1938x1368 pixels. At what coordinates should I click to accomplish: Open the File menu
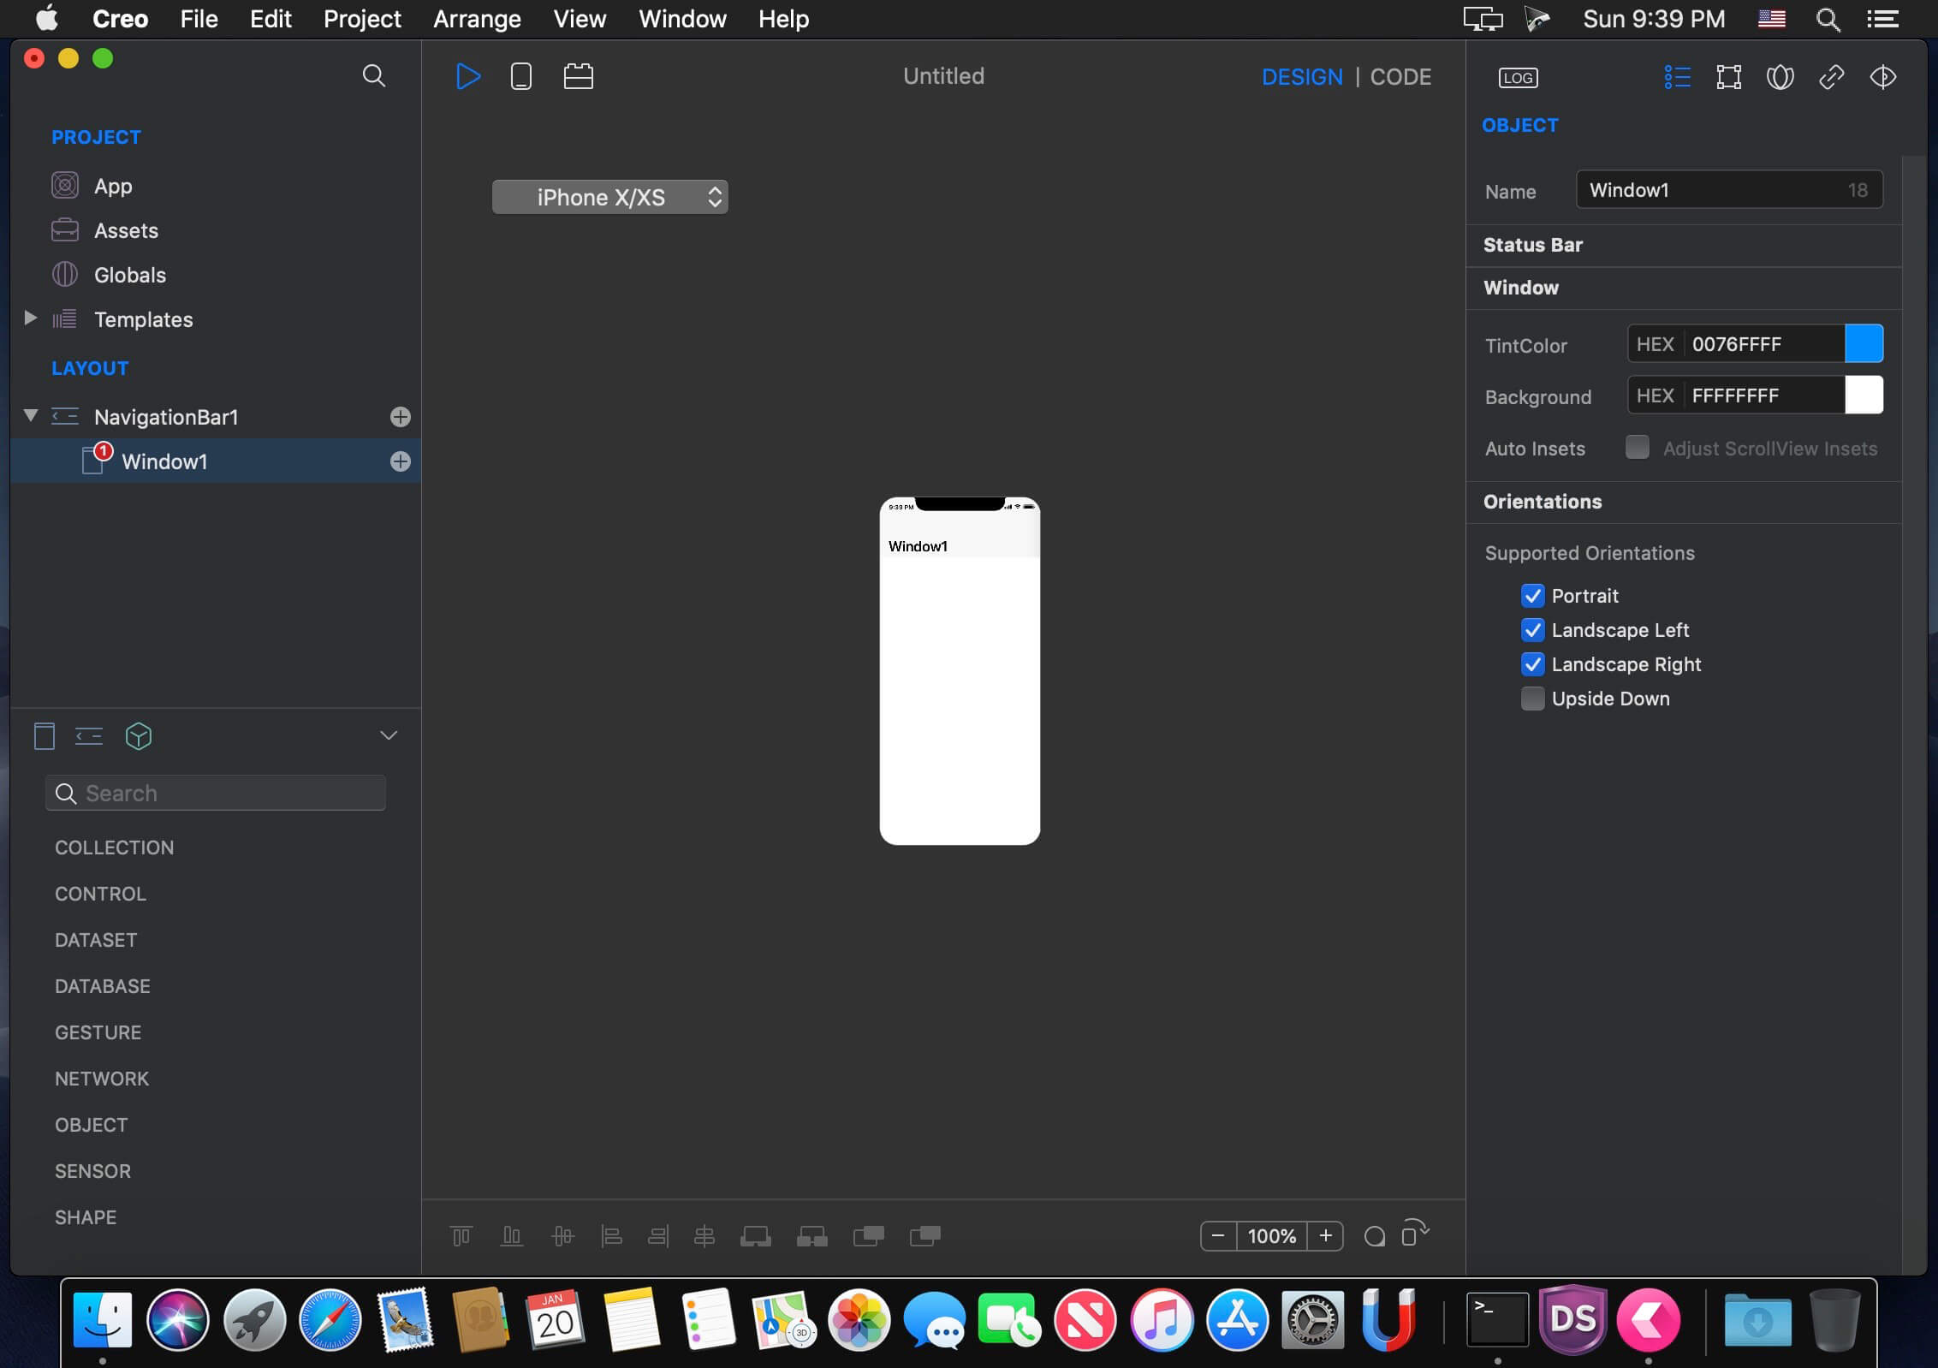(x=199, y=19)
